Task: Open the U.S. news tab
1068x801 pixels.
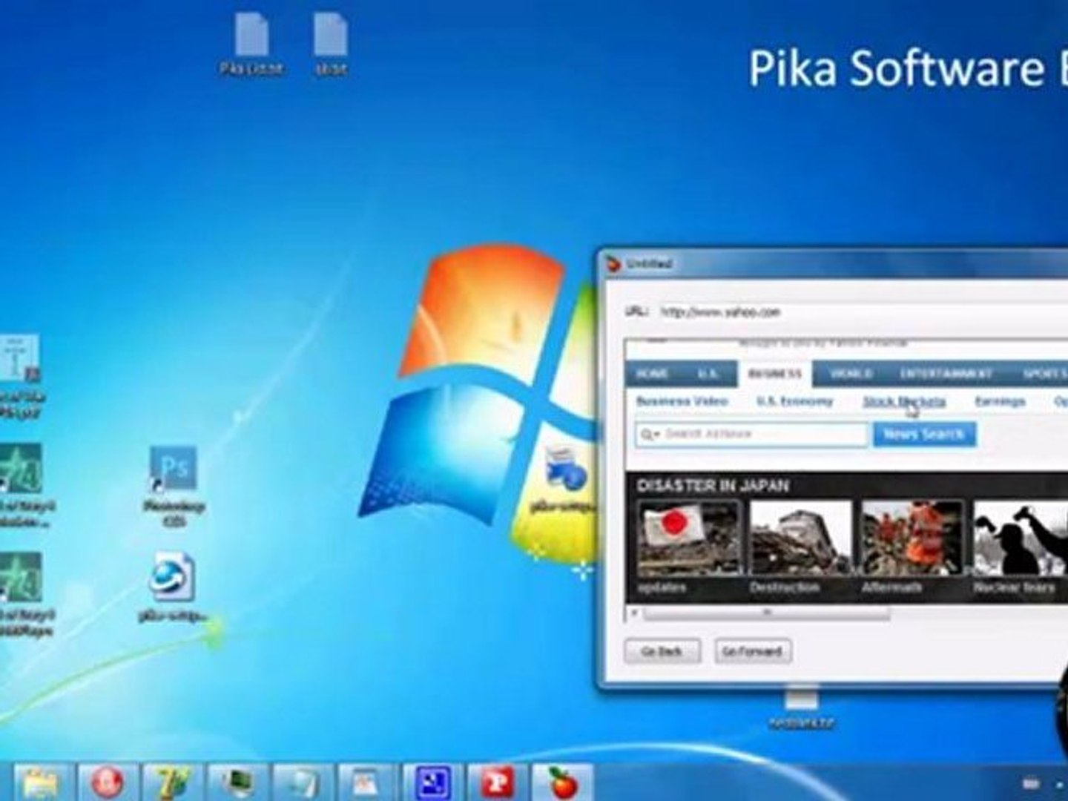Action: click(x=708, y=373)
